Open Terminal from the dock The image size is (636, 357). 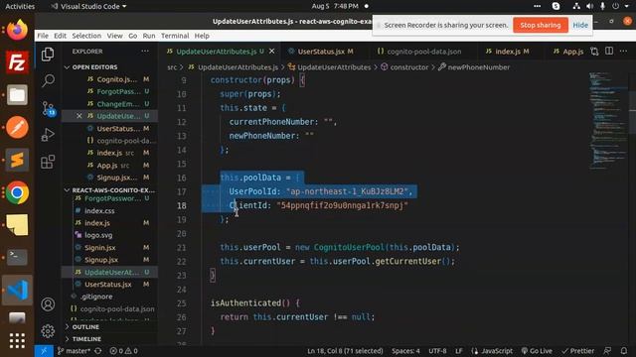tap(17, 258)
